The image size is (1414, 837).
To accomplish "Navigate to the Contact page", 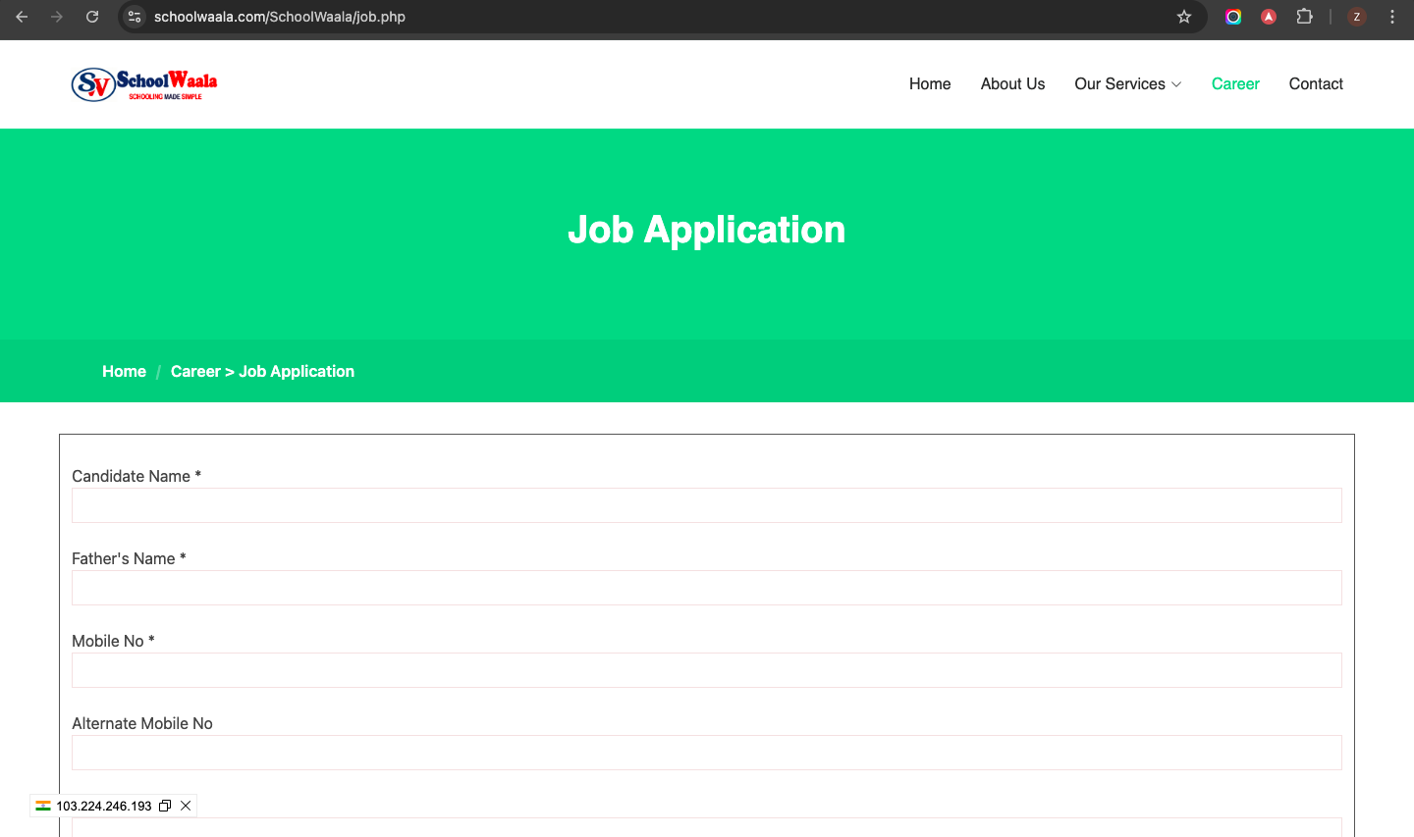I will [1315, 84].
